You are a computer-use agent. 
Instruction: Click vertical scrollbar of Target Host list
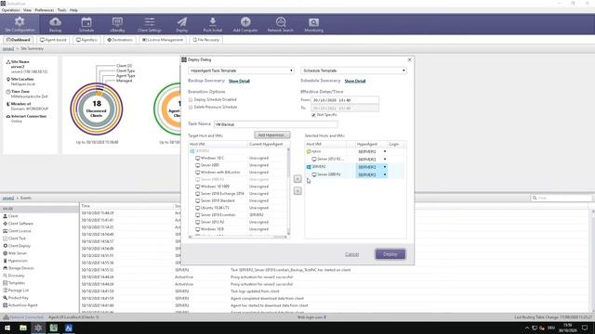[288, 191]
